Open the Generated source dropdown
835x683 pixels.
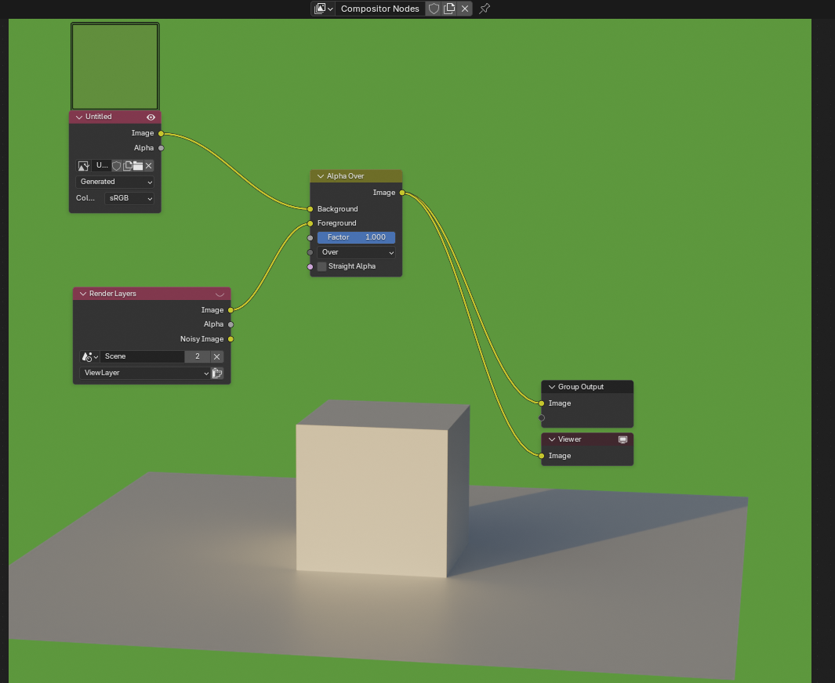pyautogui.click(x=116, y=182)
